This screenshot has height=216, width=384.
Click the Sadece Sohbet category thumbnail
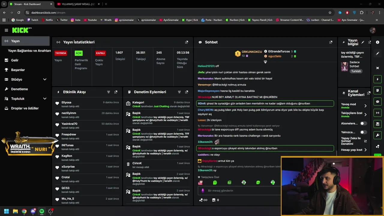(344, 67)
